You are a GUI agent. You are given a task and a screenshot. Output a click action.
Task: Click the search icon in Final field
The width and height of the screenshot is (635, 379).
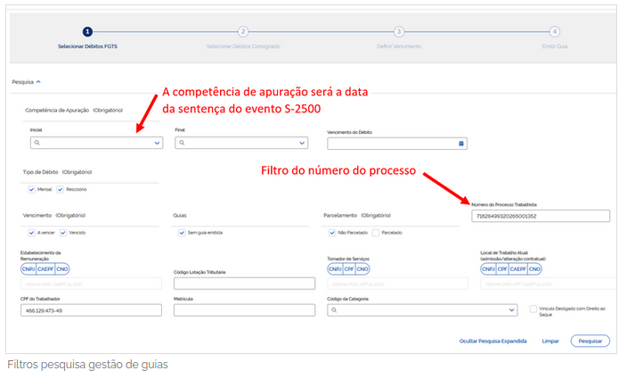pos(181,143)
